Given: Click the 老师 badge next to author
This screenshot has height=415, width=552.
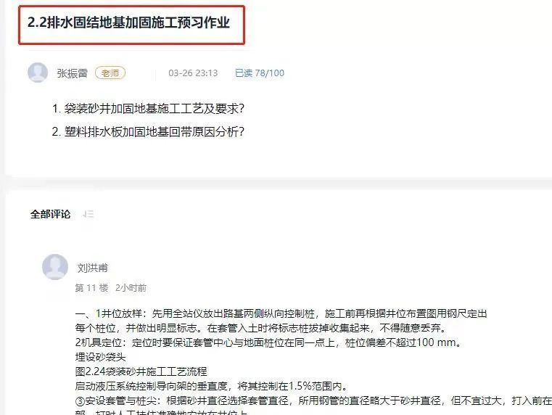Looking at the screenshot, I should 110,73.
